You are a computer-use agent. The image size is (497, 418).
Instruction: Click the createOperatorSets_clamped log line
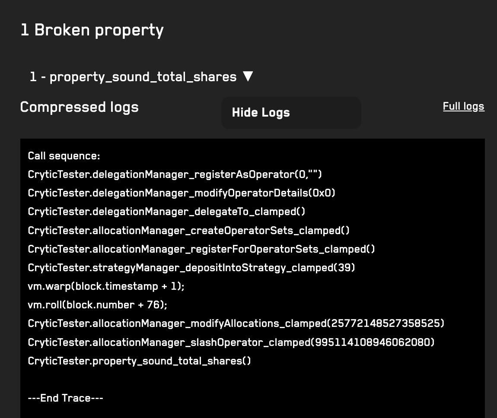pyautogui.click(x=188, y=230)
